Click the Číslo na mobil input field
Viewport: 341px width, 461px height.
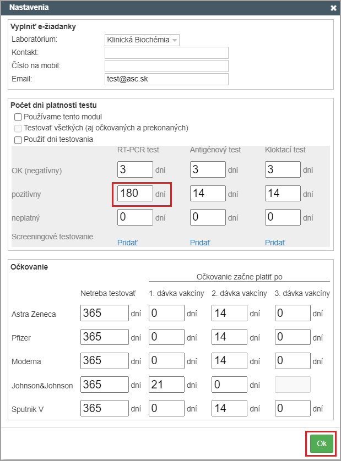pos(166,66)
